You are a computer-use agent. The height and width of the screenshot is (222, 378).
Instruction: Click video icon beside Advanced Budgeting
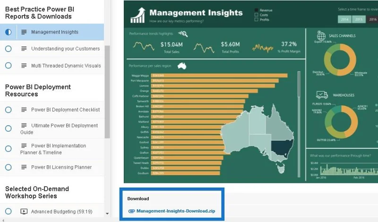[24, 212]
